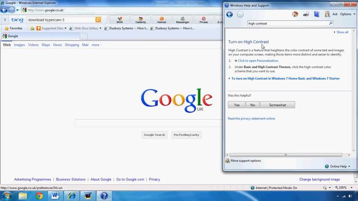358x201 pixels.
Task: Open the Online Help dropdown
Action: pyautogui.click(x=337, y=166)
